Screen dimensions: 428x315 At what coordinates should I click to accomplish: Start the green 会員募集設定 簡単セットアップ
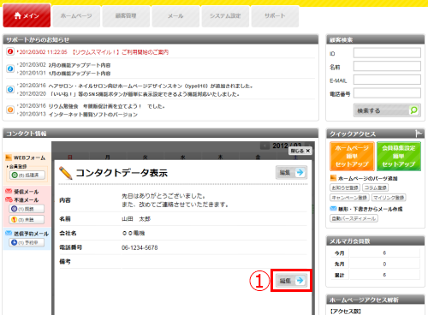coord(399,156)
